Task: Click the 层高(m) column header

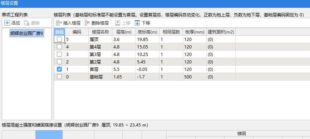Action: click(x=124, y=32)
